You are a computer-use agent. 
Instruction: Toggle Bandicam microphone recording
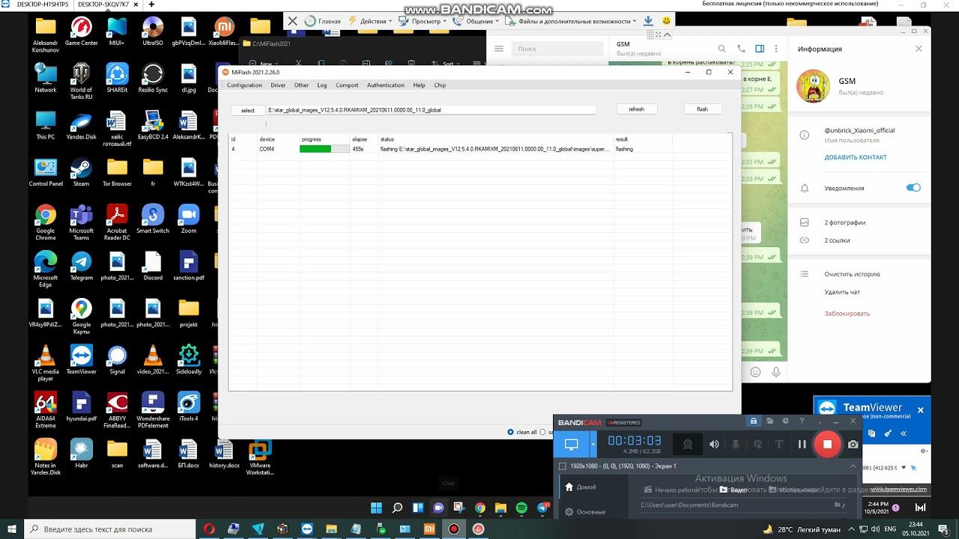pyautogui.click(x=736, y=444)
